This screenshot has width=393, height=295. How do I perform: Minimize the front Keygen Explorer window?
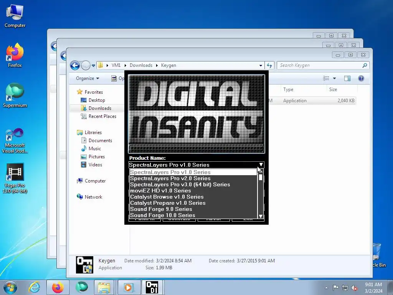[338, 55]
